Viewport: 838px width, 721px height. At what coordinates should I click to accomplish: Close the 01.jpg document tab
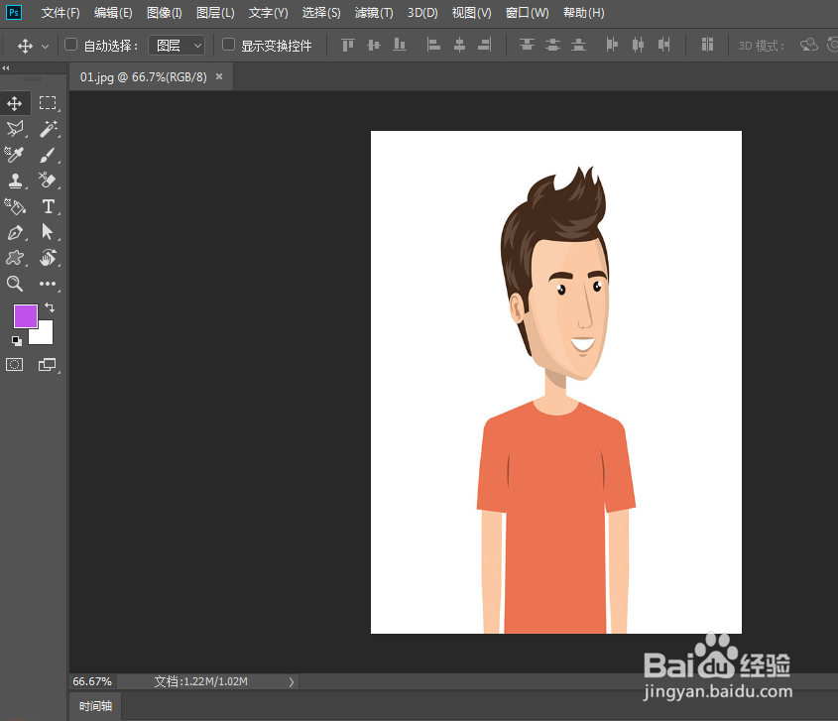coord(219,76)
